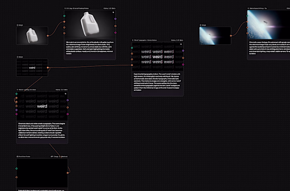The height and width of the screenshot is (191, 290).
Task: Select the Earth from space image thumbnail
Action: click(215, 36)
